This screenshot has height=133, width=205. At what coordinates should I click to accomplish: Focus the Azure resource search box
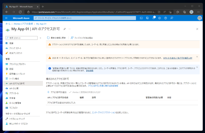pos(85,18)
